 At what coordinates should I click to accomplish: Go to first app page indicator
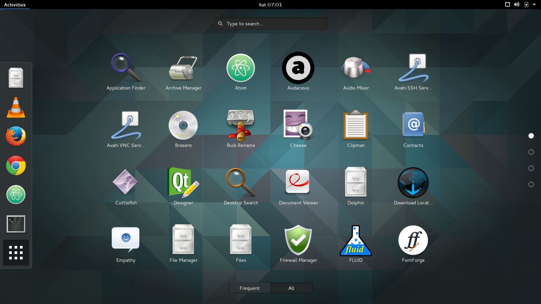point(531,136)
